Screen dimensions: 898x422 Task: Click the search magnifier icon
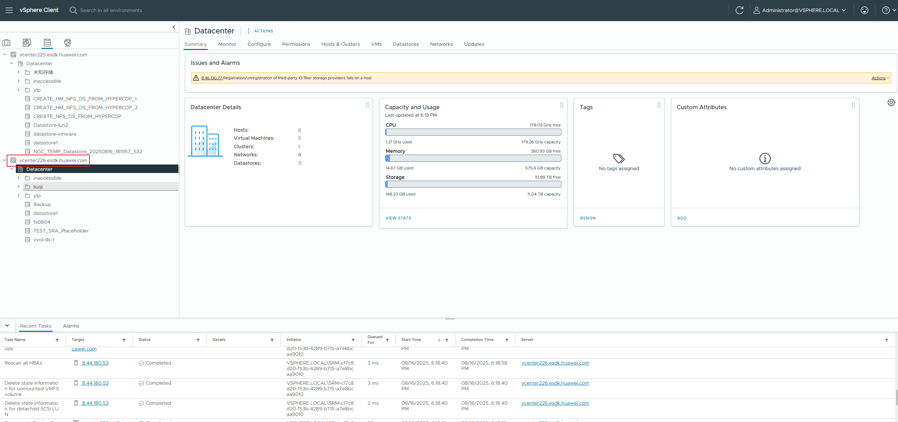73,10
